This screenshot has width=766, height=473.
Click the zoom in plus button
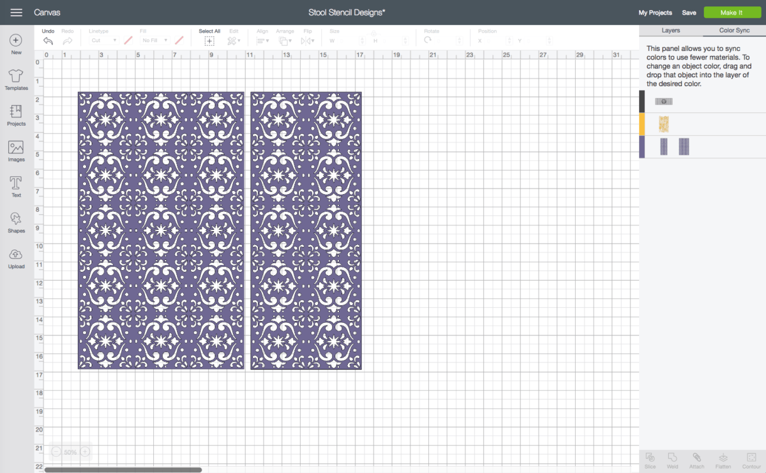pyautogui.click(x=85, y=452)
